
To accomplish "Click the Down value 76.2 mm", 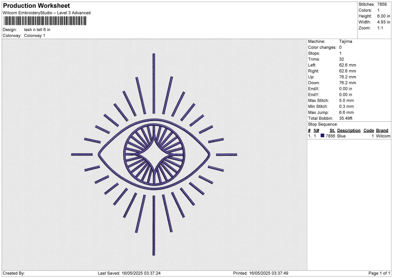I will coord(348,83).
